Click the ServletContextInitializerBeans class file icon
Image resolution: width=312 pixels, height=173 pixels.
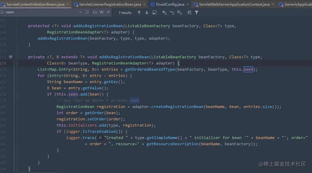3,4
